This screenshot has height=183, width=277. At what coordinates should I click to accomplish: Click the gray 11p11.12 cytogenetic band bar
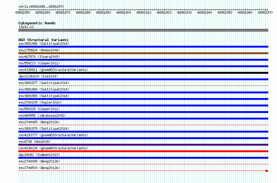[x=143, y=30]
